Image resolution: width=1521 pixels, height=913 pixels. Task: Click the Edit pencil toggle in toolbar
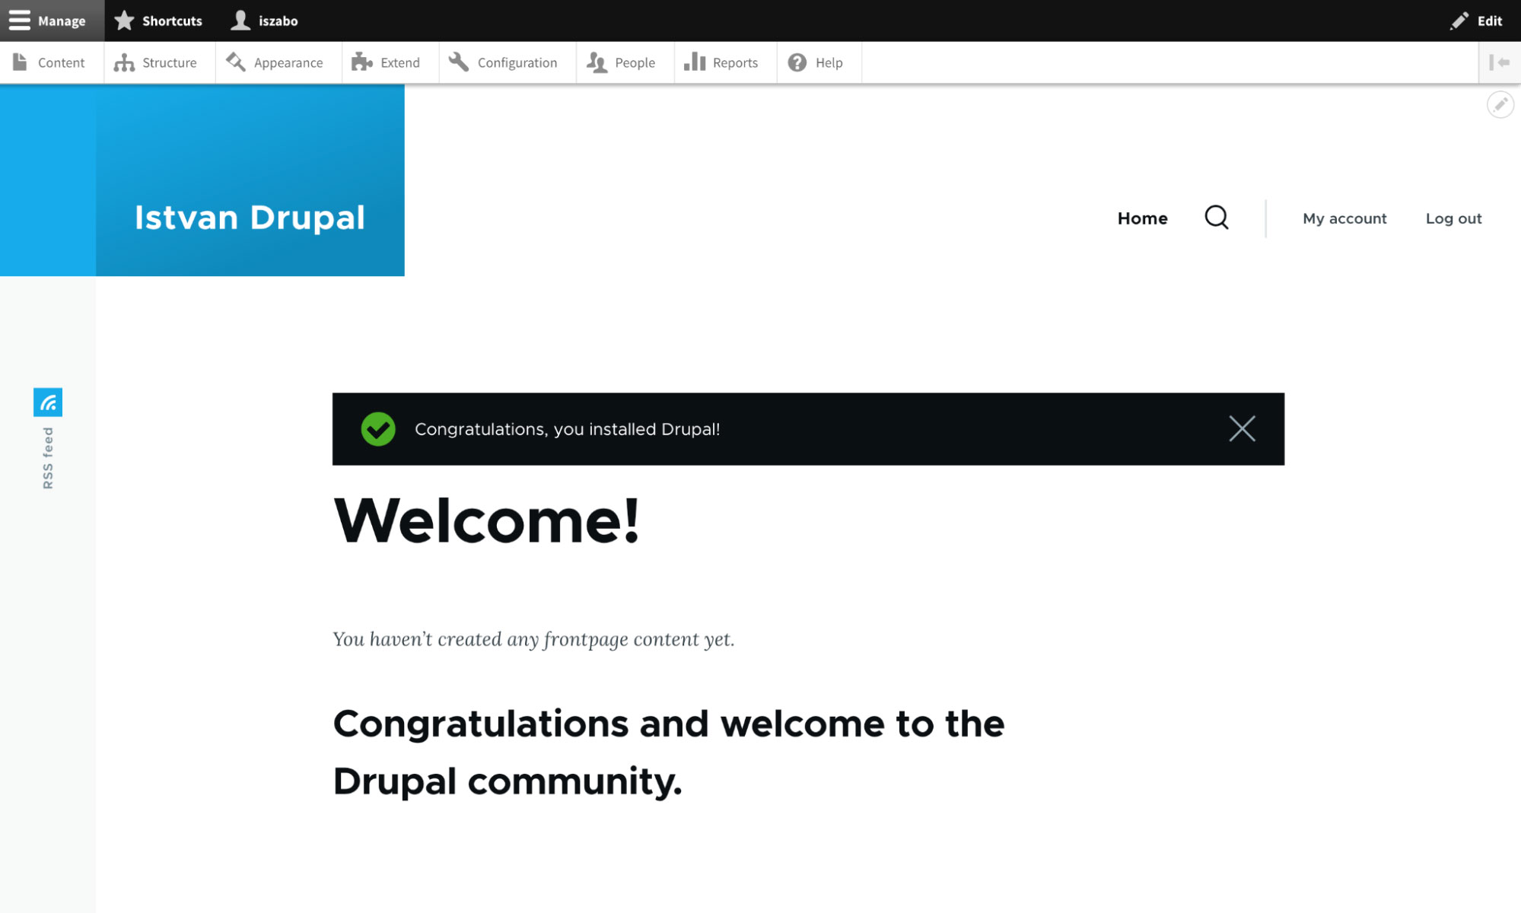(1476, 21)
